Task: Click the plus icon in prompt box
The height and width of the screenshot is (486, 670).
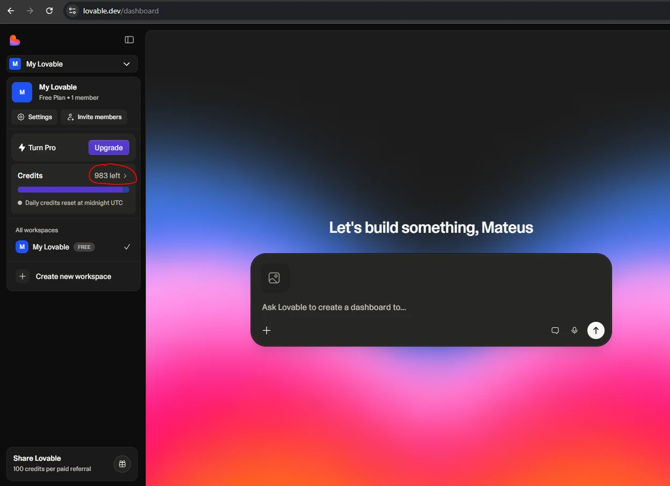Action: click(x=267, y=330)
